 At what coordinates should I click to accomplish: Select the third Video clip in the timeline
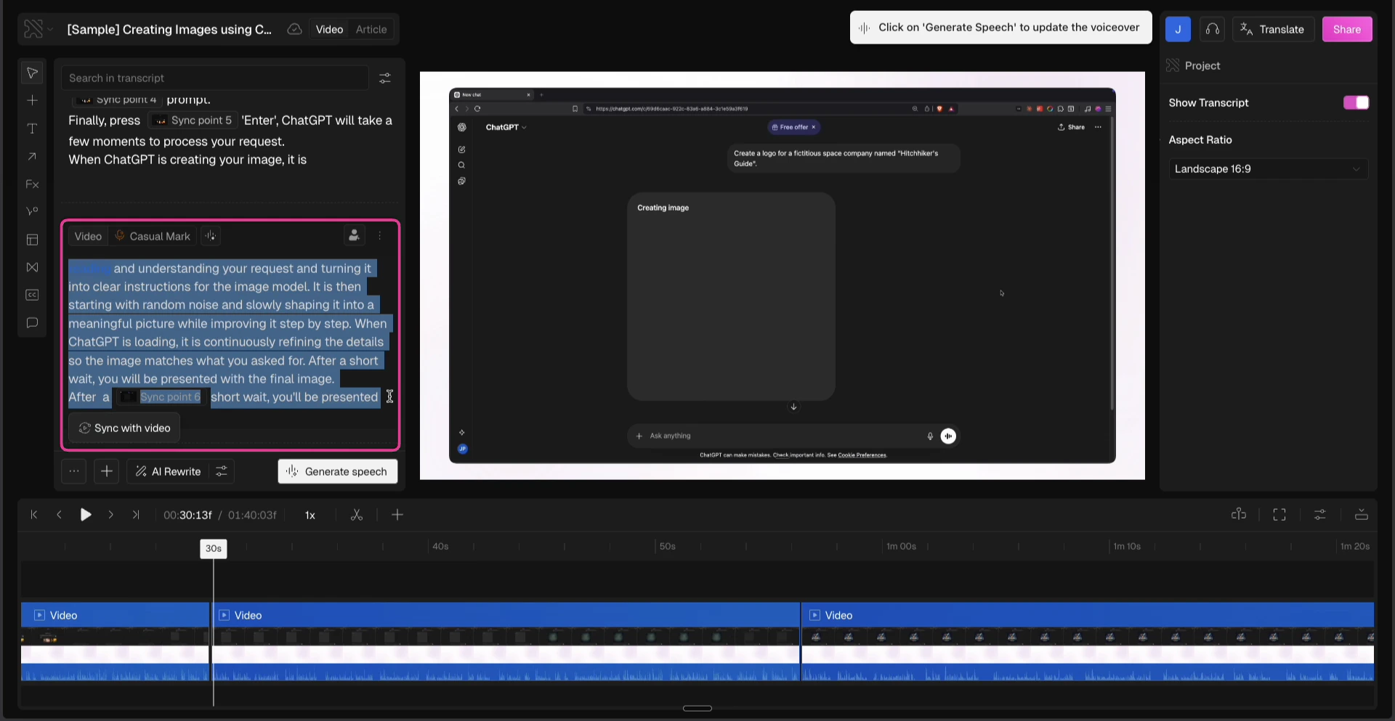point(1088,641)
